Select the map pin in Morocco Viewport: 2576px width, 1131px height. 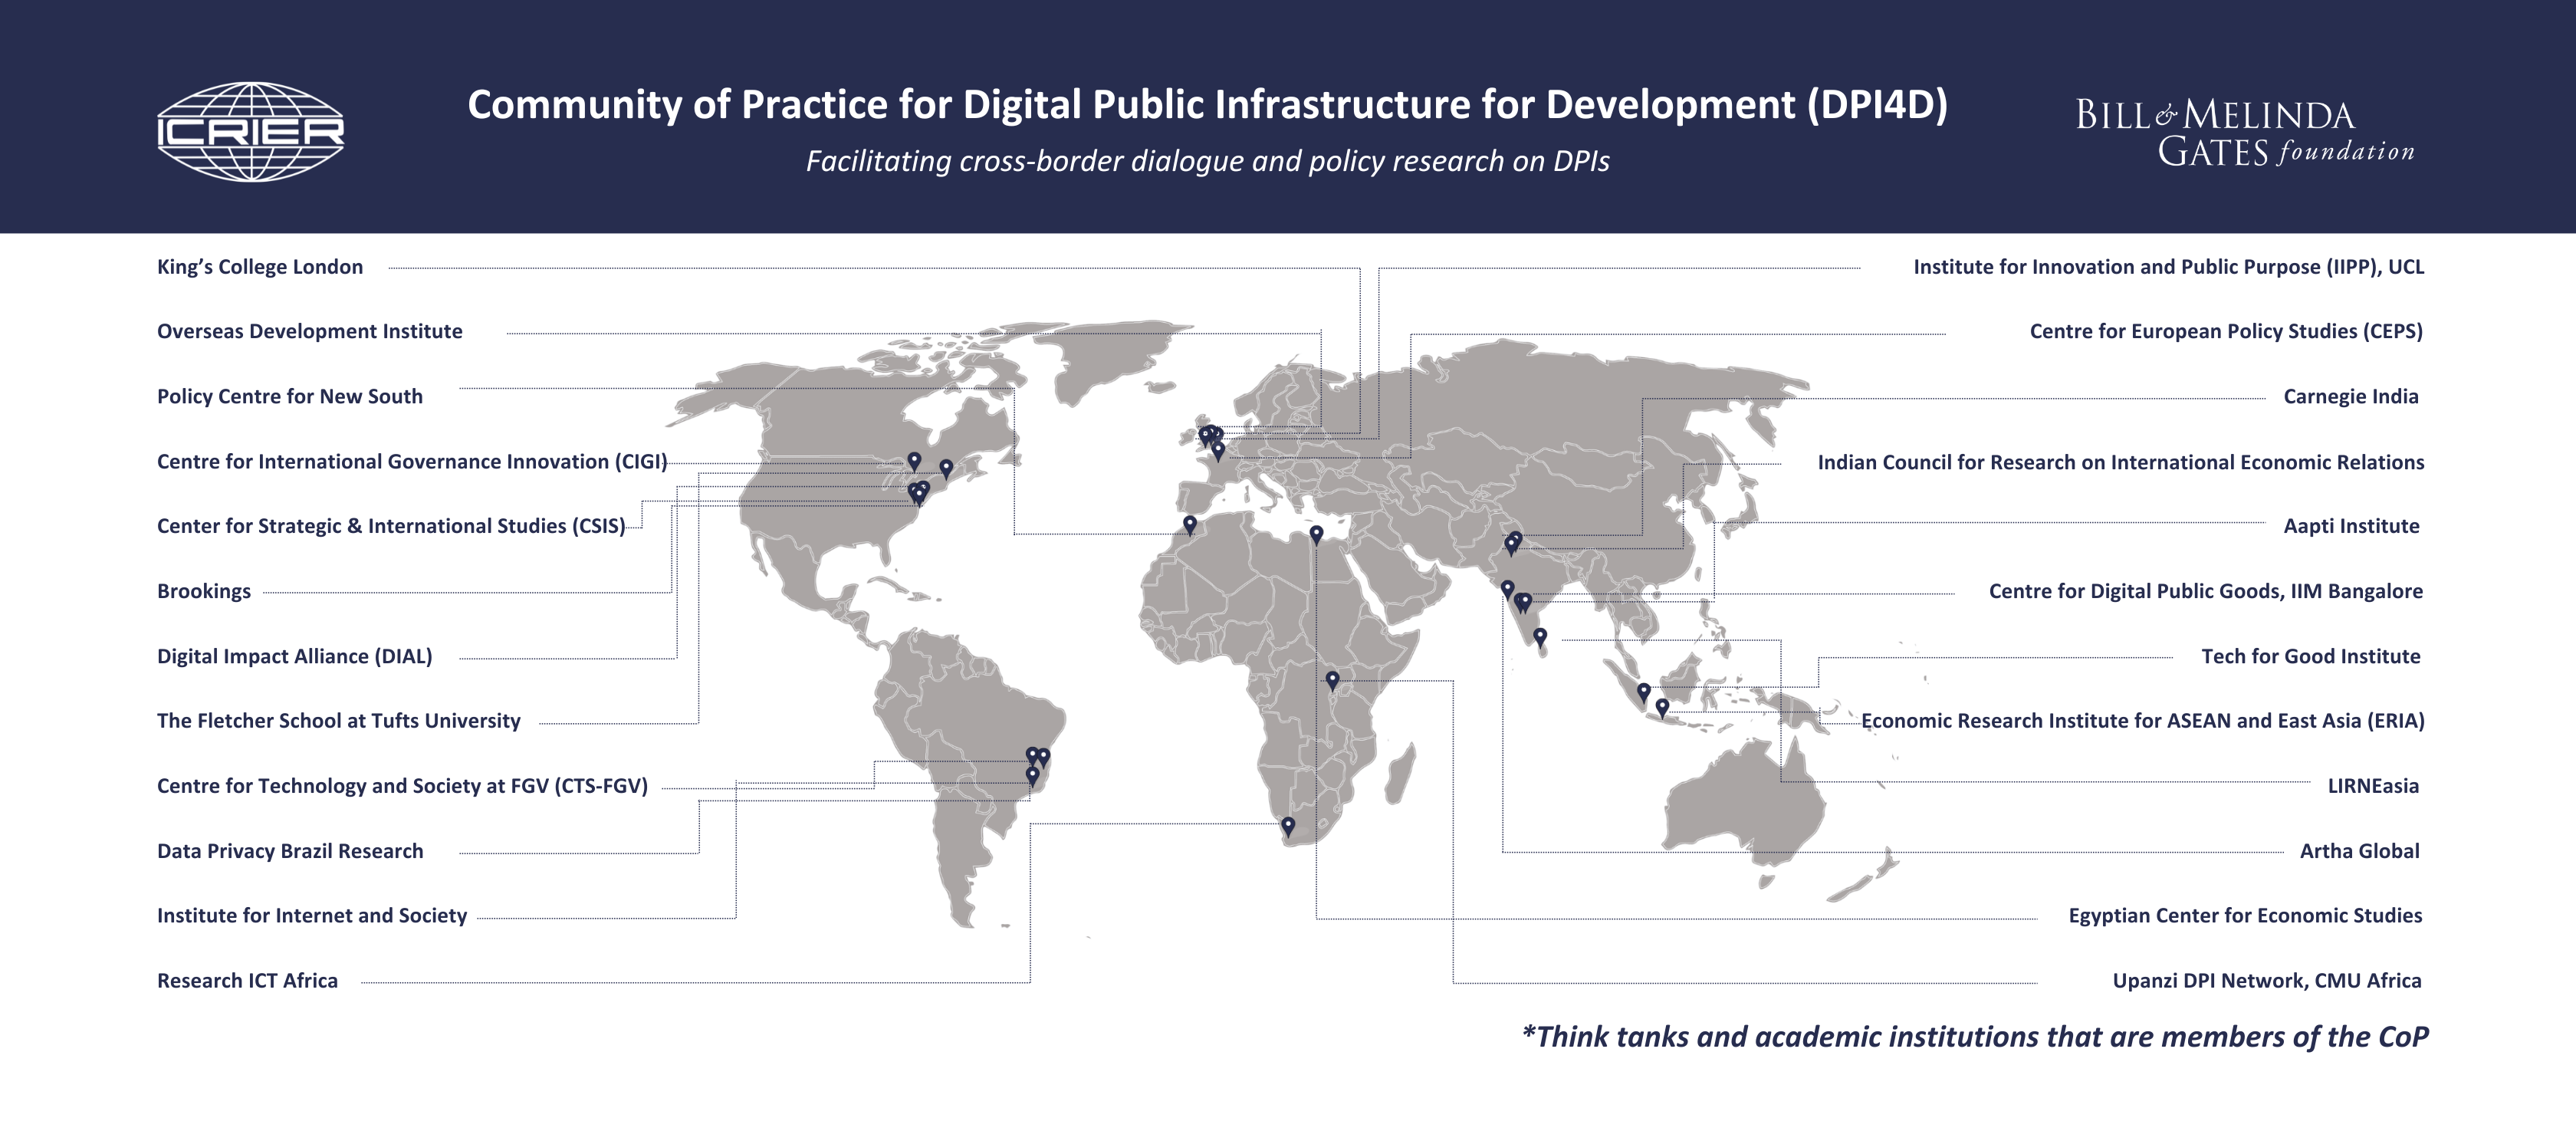tap(1190, 524)
